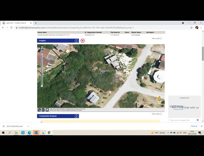Bookmark this page with the star

(x=192, y=28)
